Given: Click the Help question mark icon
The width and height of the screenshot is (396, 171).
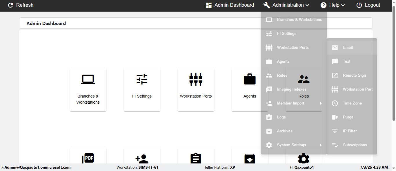Looking at the screenshot, I should click(324, 5).
